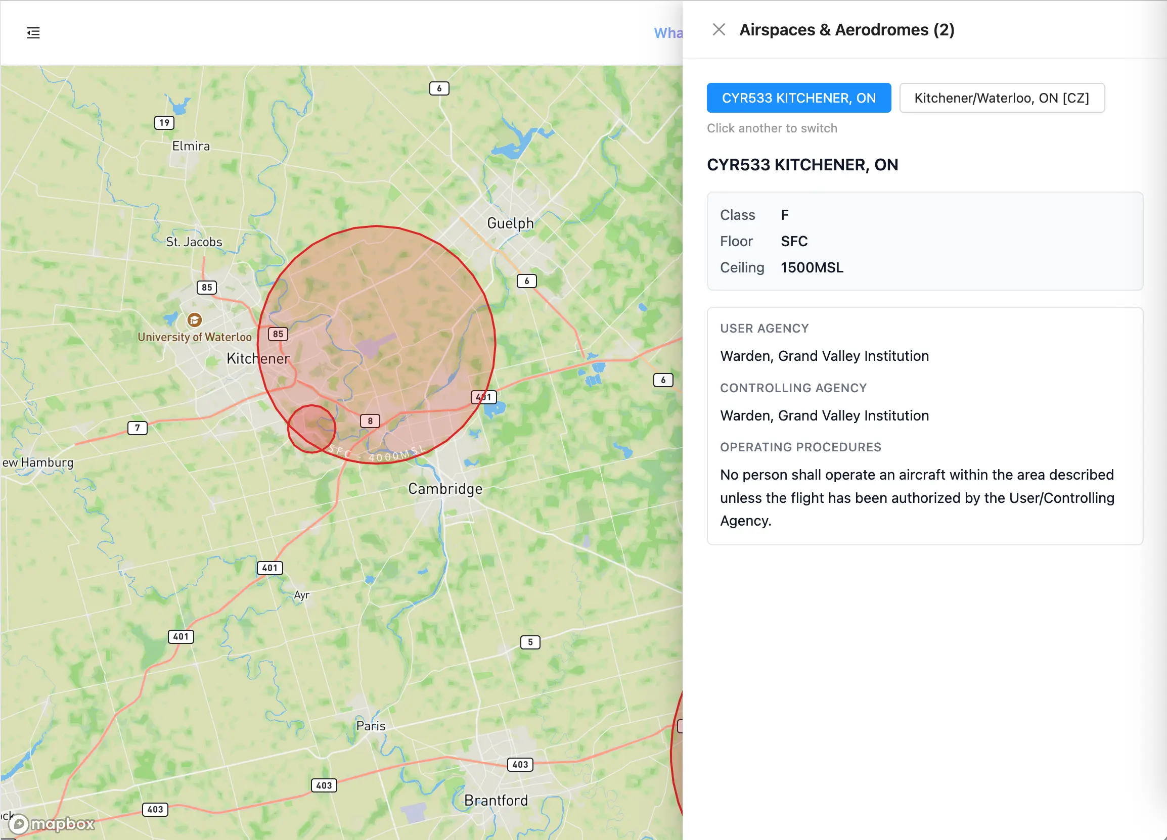Click the partially hidden 'Wha' header link

pyautogui.click(x=668, y=33)
